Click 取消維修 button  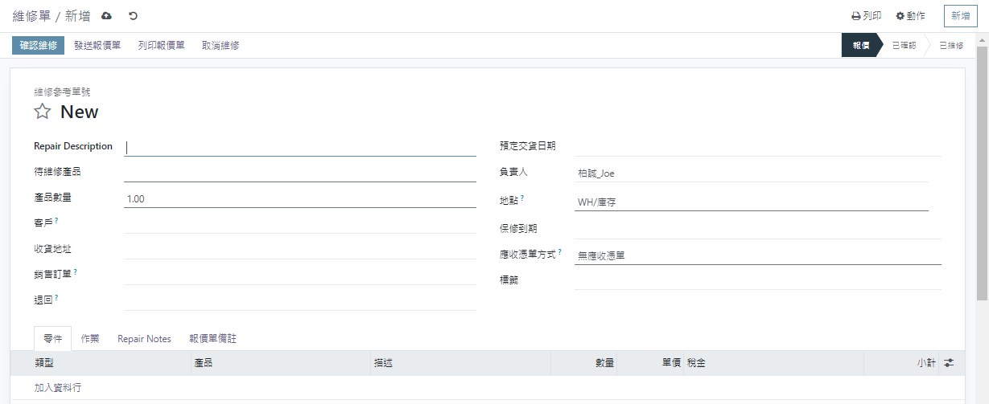(220, 46)
